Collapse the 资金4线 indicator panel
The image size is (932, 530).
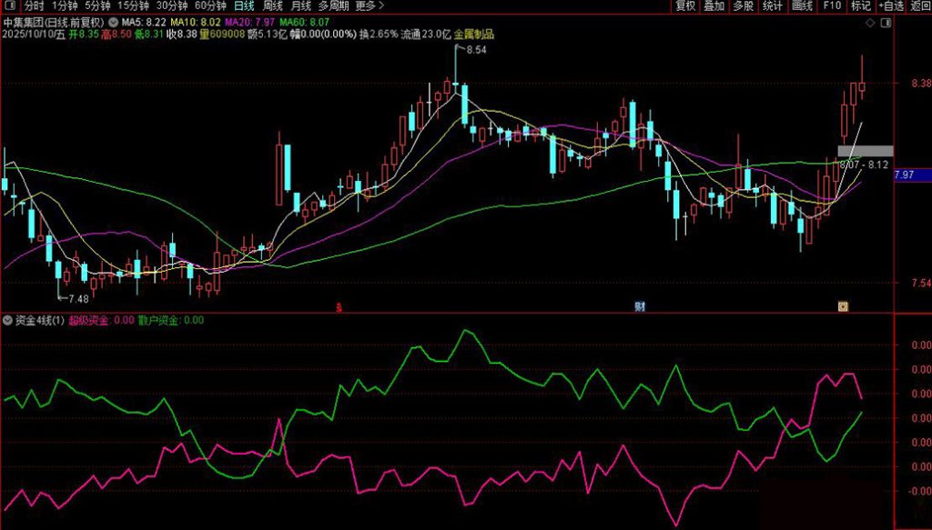tap(7, 320)
